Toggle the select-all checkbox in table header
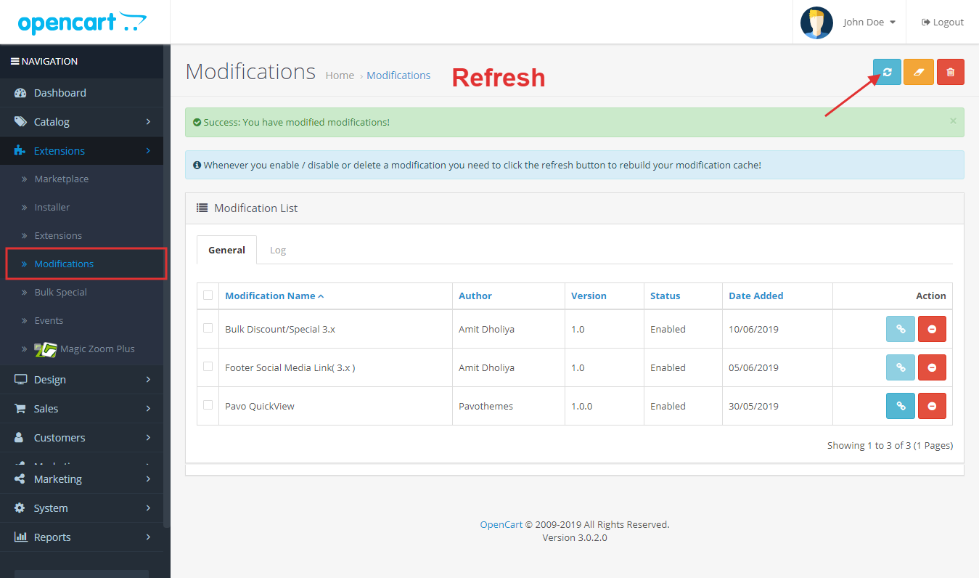This screenshot has height=578, width=979. [x=208, y=295]
